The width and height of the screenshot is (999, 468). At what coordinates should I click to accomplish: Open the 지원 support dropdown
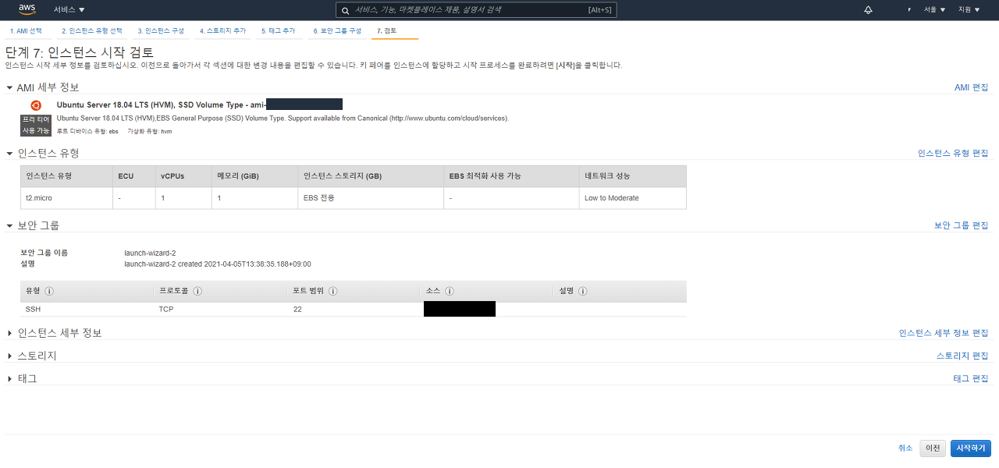click(x=968, y=9)
